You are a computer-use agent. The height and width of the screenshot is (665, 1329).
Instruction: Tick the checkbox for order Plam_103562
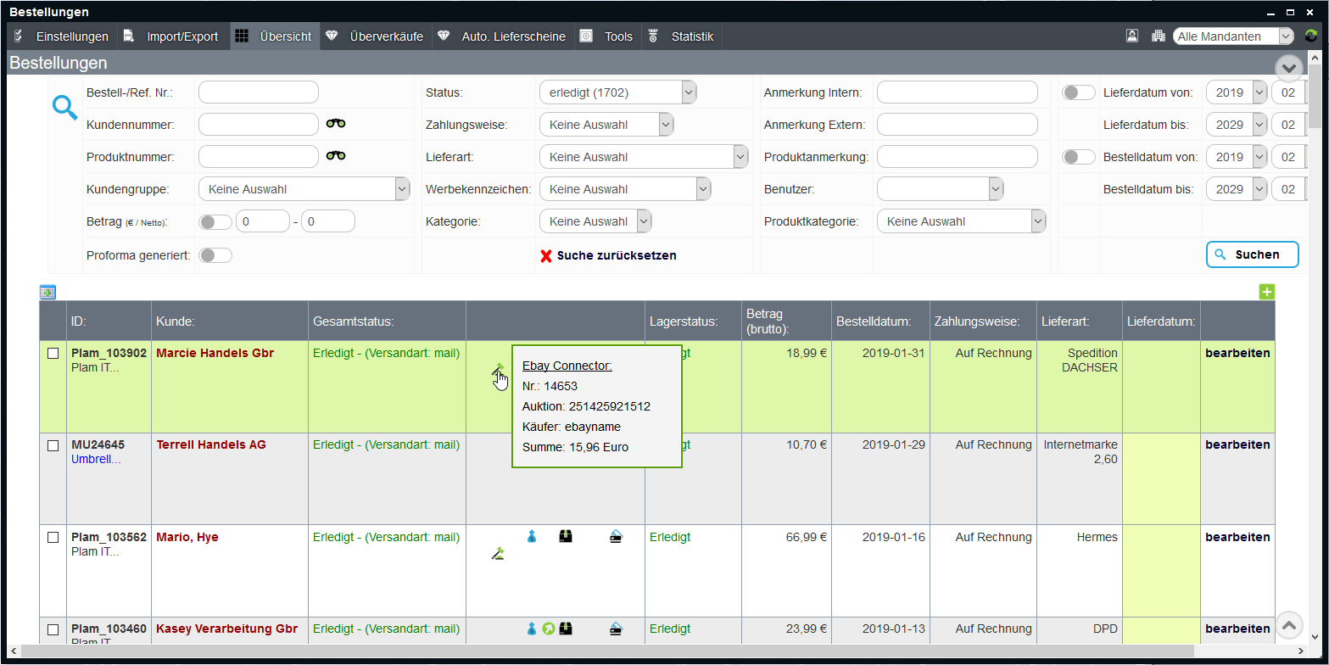(x=53, y=538)
